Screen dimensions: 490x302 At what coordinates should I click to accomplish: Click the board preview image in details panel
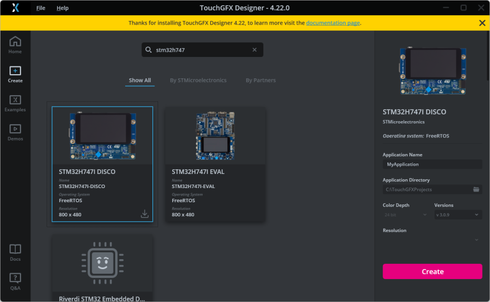click(x=432, y=71)
